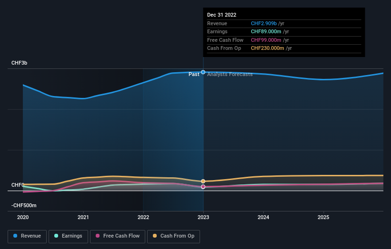Image resolution: width=391 pixels, height=249 pixels.
Task: Select the Cash From Op marker at 2023
Action: point(203,181)
